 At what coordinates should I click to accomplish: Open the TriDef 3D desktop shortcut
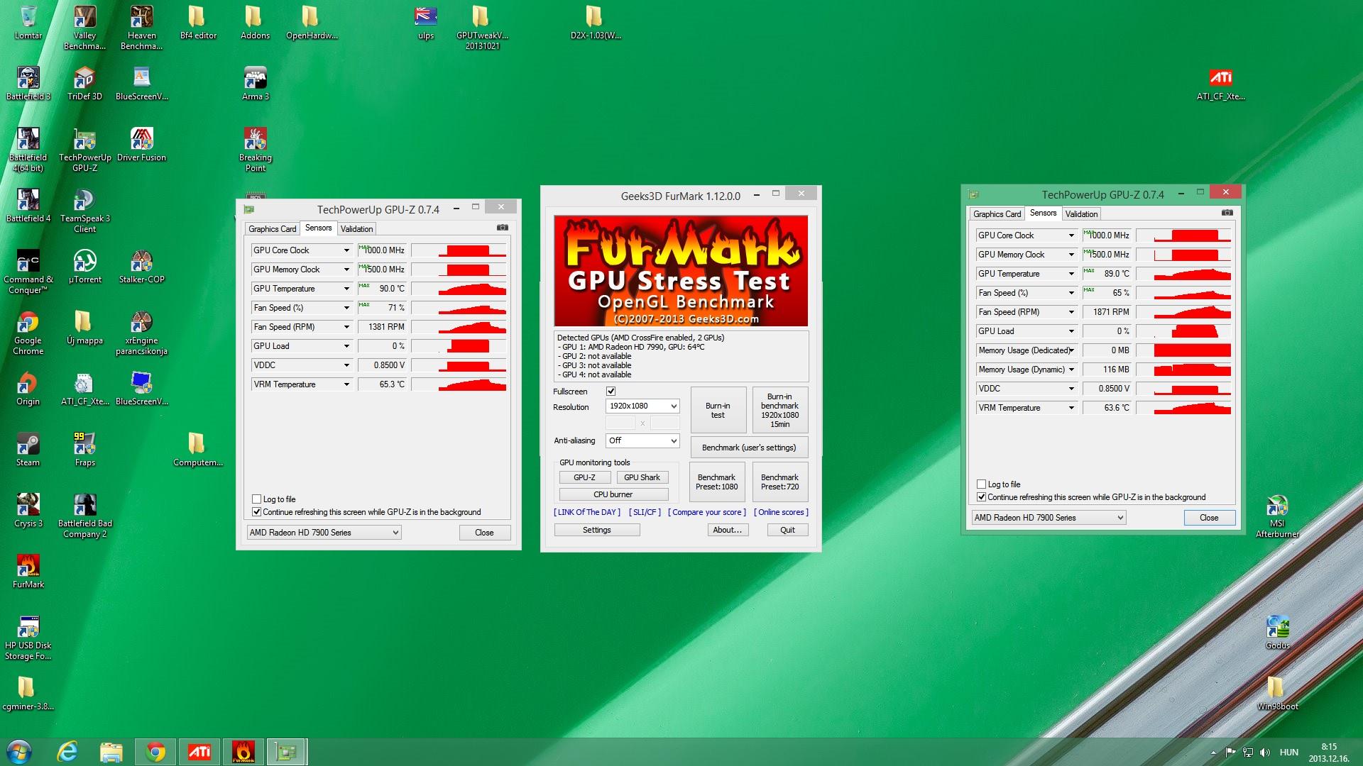tap(84, 83)
